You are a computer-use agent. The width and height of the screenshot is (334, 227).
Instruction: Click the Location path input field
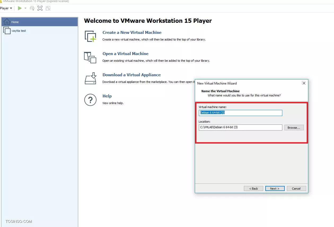[240, 127]
